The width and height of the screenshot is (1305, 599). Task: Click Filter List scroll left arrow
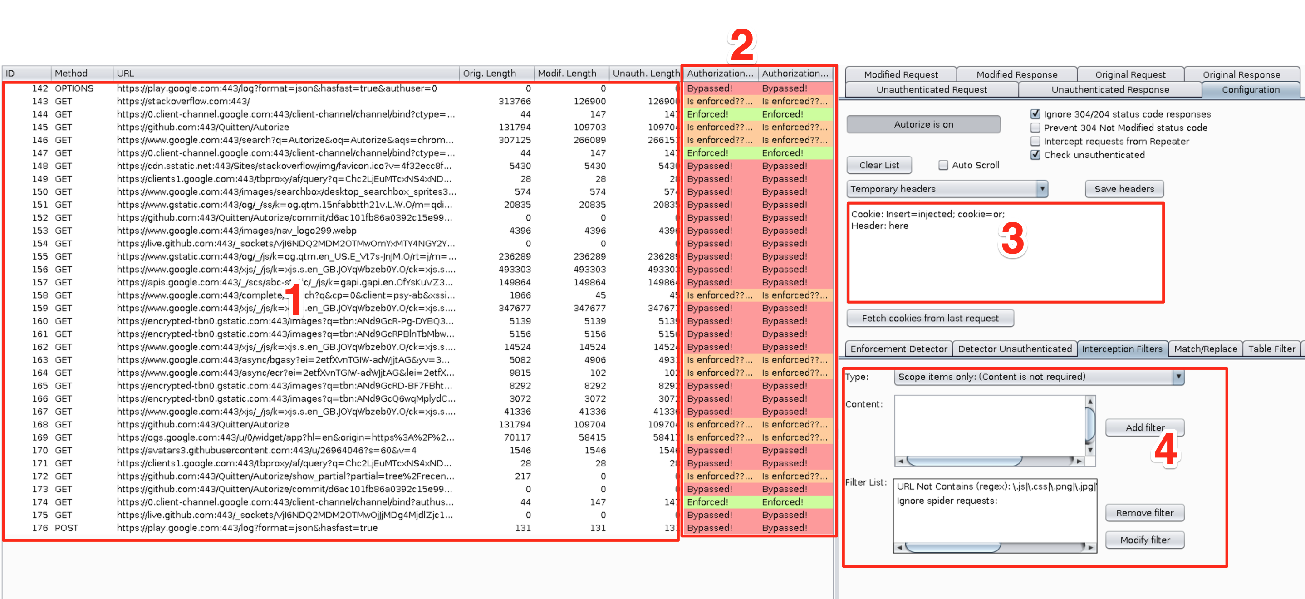(899, 547)
